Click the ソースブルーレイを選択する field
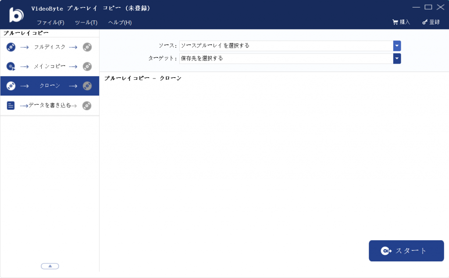Image resolution: width=449 pixels, height=278 pixels. point(286,46)
